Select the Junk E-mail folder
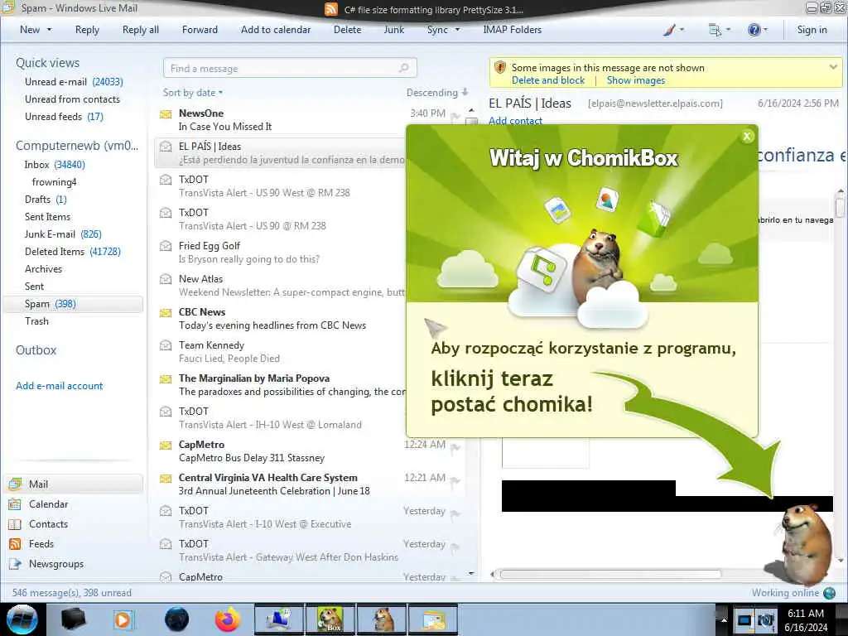Image resolution: width=848 pixels, height=636 pixels. [x=63, y=234]
